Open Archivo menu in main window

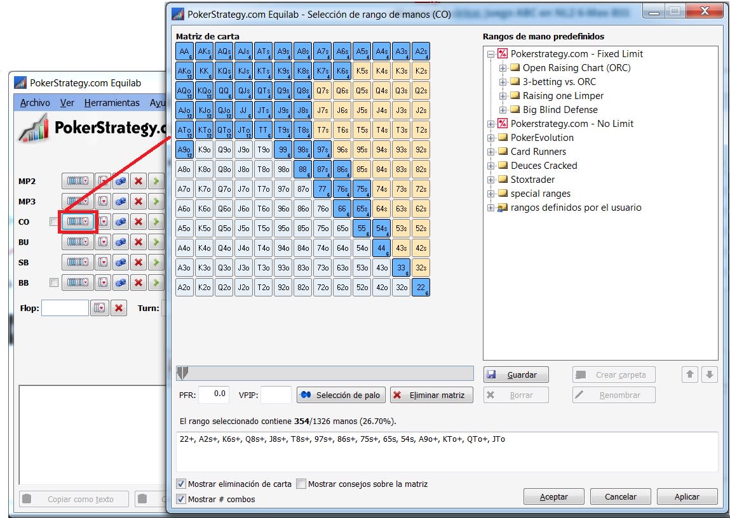(x=35, y=102)
